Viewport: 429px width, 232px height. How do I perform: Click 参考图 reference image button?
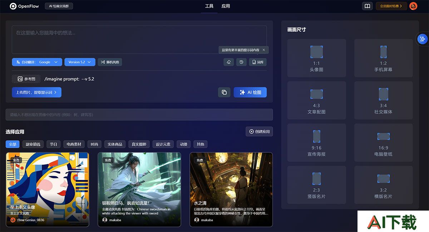tap(26, 79)
